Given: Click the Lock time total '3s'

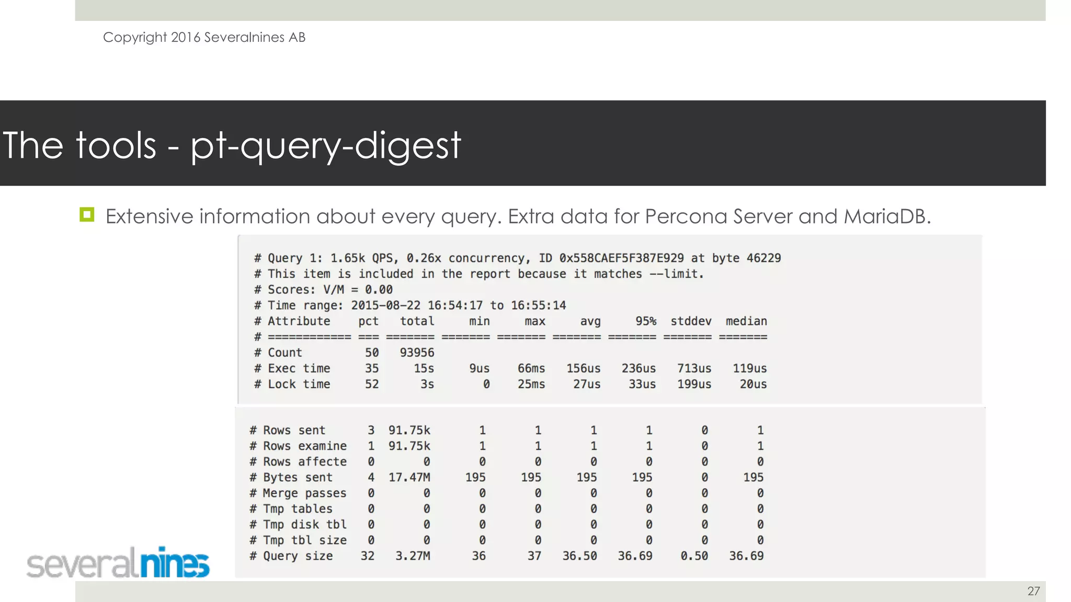Looking at the screenshot, I should [427, 384].
